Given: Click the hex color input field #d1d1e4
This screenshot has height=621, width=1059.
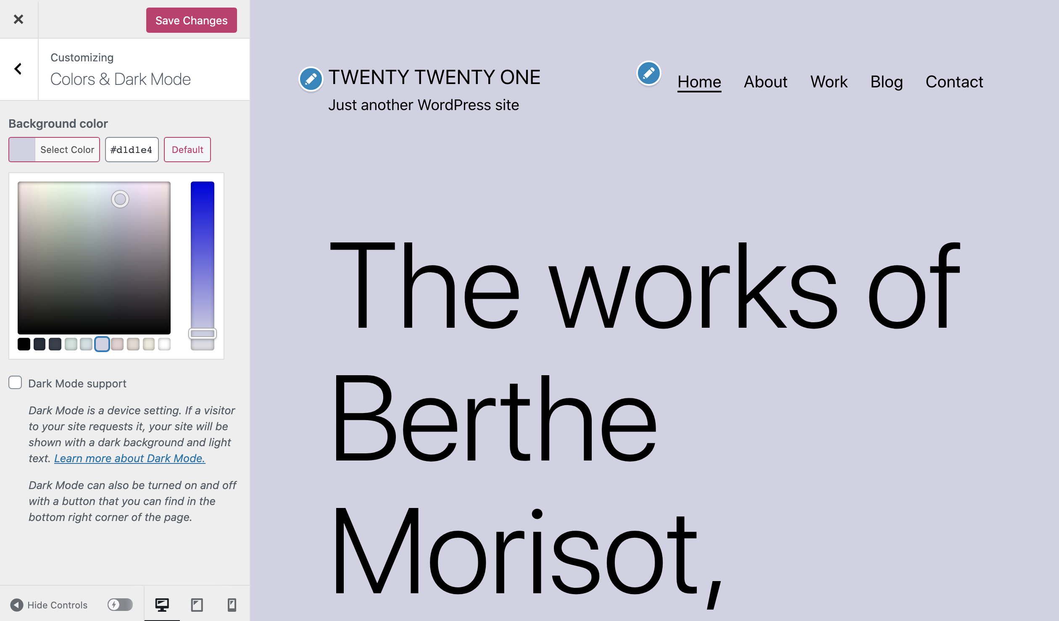Looking at the screenshot, I should [131, 149].
